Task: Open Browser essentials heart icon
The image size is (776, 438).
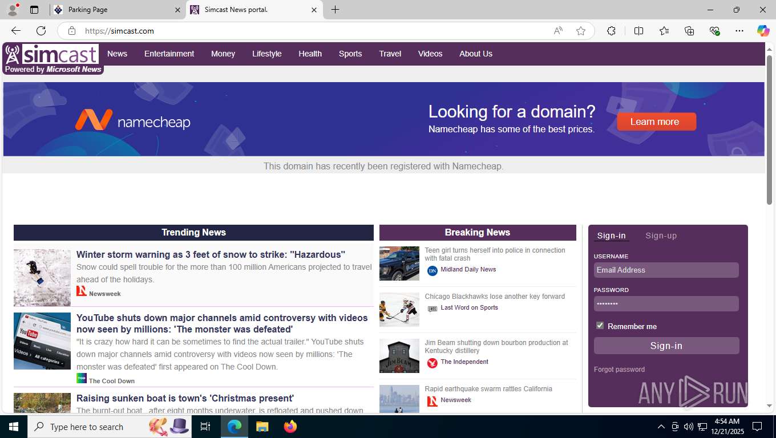Action: tap(714, 31)
